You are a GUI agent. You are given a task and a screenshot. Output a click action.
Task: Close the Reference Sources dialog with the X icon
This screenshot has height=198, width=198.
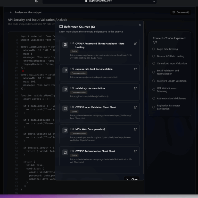(x=139, y=25)
